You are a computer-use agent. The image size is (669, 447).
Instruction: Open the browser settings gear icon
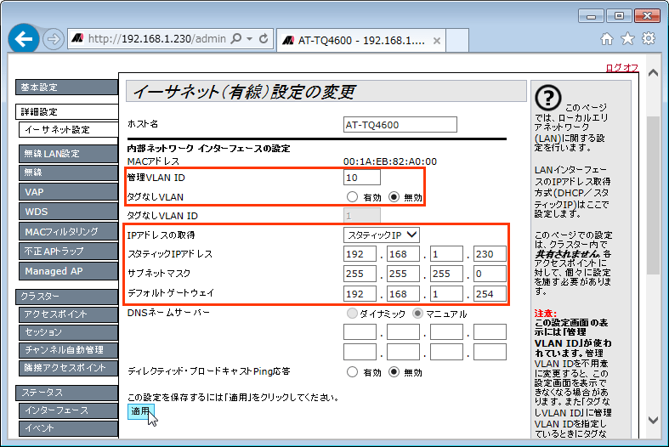click(x=649, y=39)
